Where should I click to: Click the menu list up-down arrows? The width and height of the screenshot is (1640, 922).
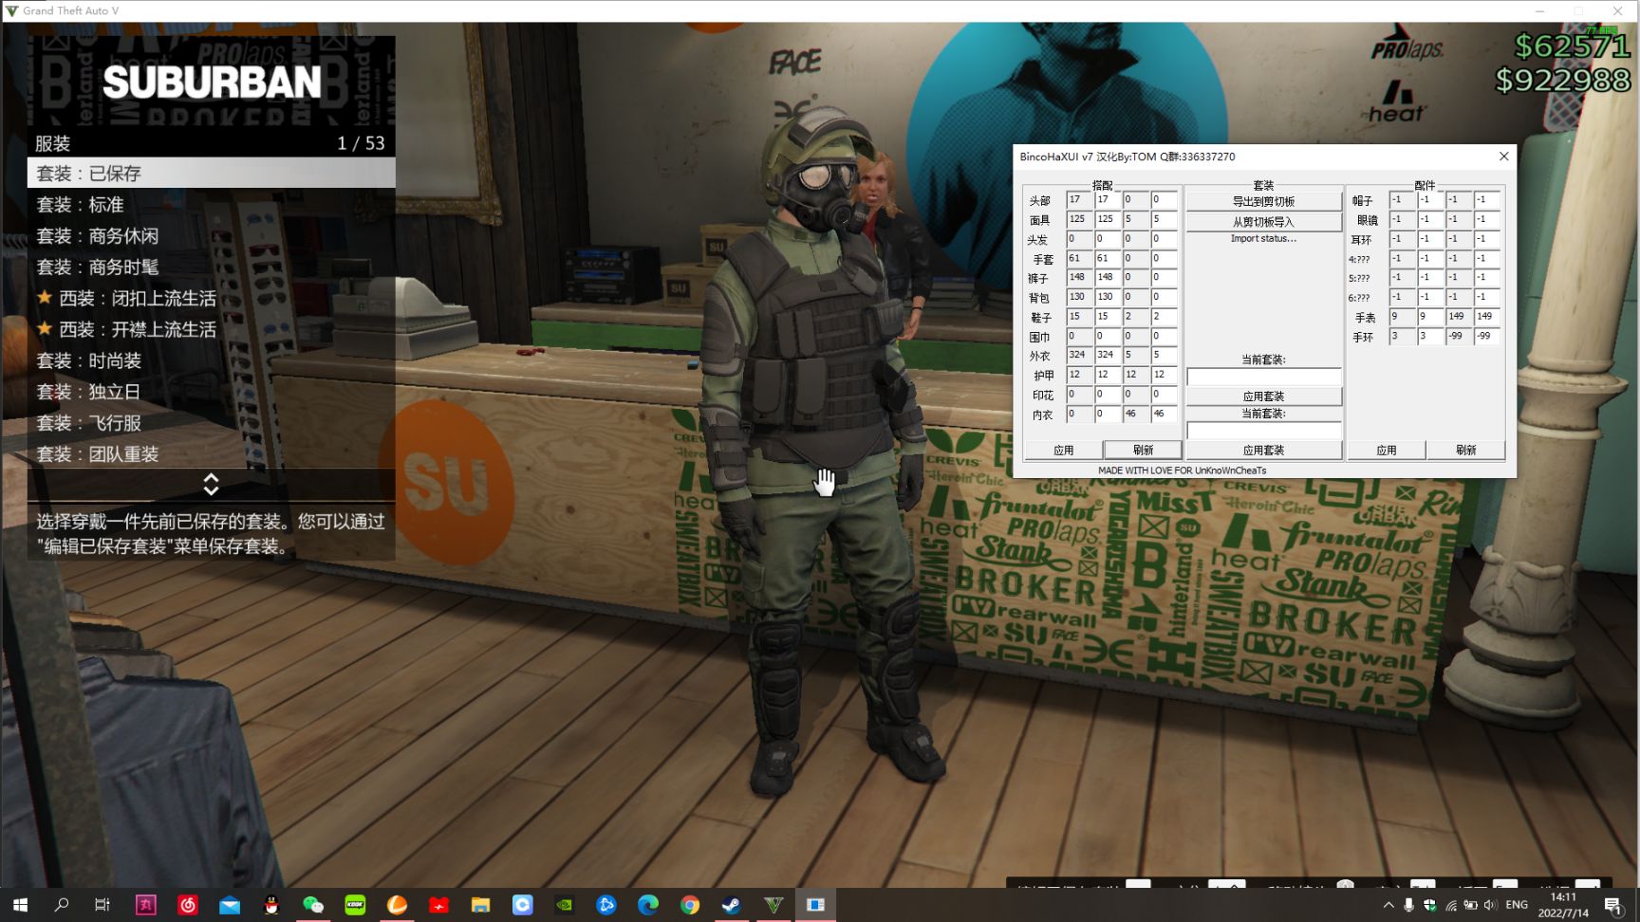[211, 484]
